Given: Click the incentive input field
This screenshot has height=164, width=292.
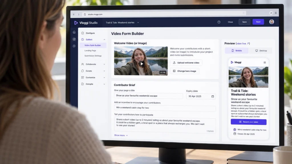Looking at the screenshot, I should coord(165,108).
